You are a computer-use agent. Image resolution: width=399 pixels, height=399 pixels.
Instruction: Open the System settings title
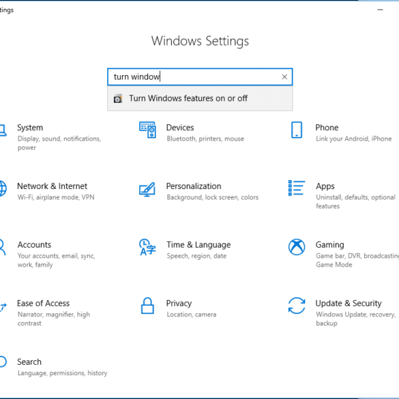(x=30, y=128)
